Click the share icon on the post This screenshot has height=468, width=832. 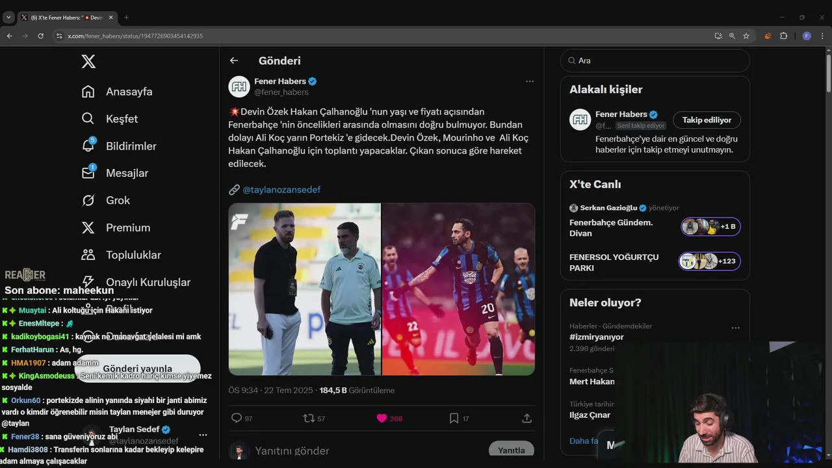click(x=527, y=419)
